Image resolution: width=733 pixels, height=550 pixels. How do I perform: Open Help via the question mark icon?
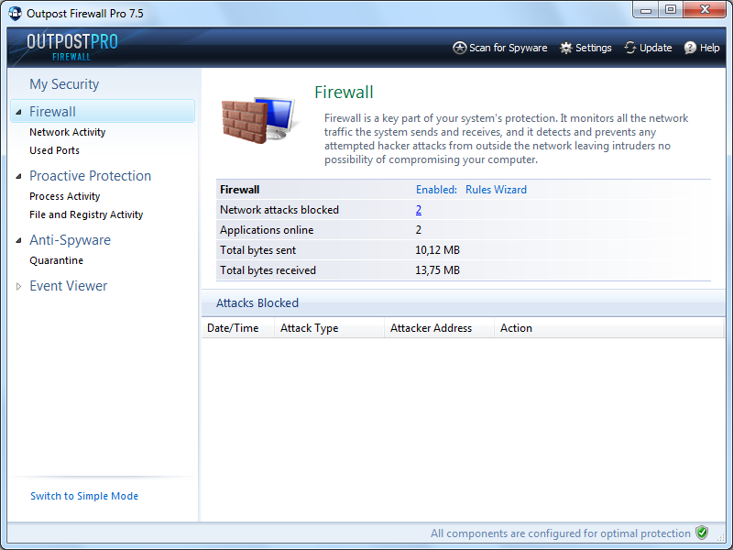click(690, 48)
